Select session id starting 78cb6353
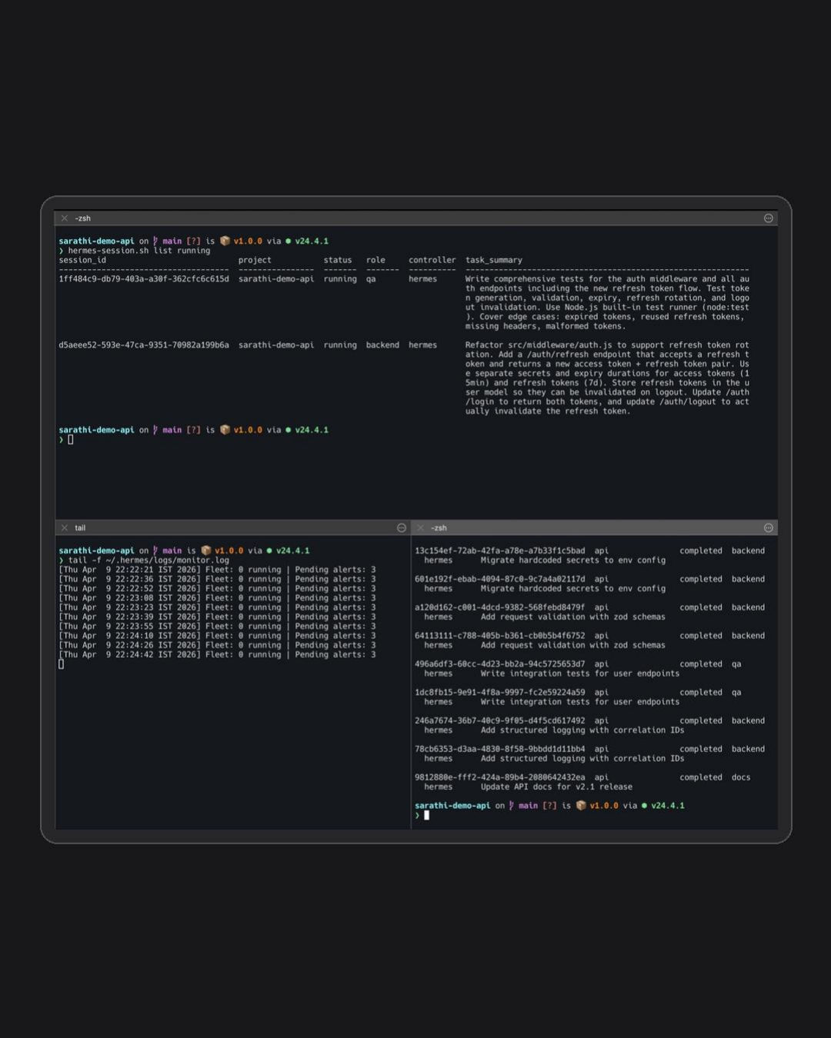The height and width of the screenshot is (1038, 831). click(x=500, y=749)
